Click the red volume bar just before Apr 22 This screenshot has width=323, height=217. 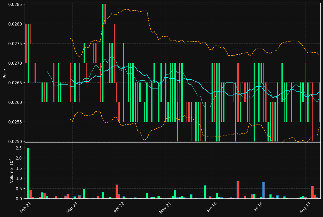tap(117, 192)
